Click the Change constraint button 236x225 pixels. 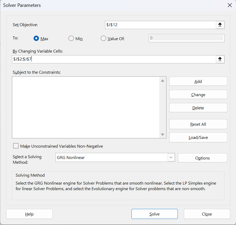click(198, 95)
